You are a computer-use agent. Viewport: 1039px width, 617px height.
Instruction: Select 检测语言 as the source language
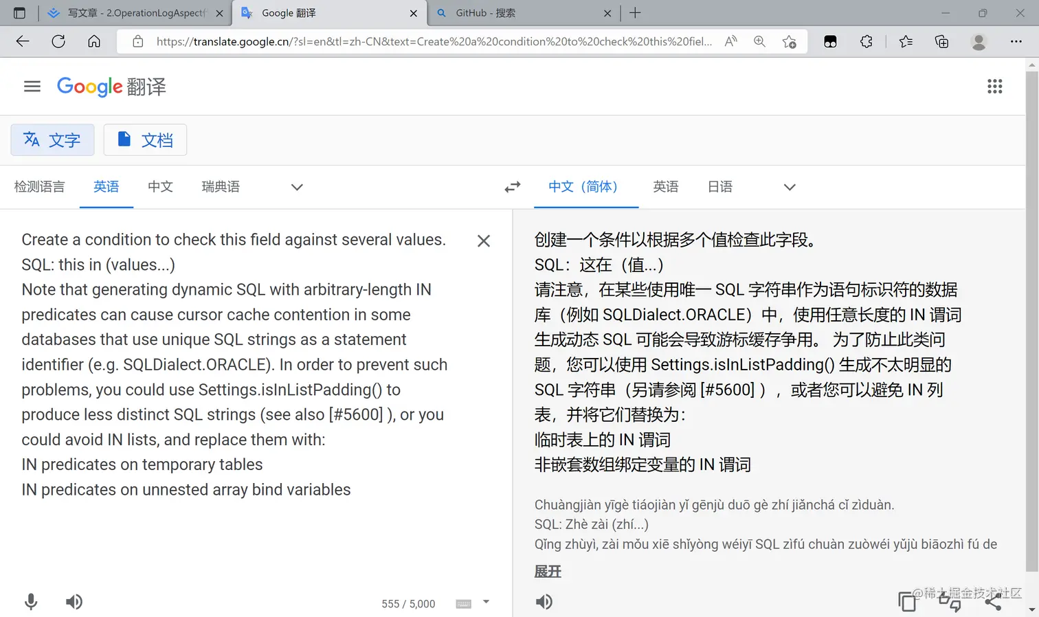(39, 187)
